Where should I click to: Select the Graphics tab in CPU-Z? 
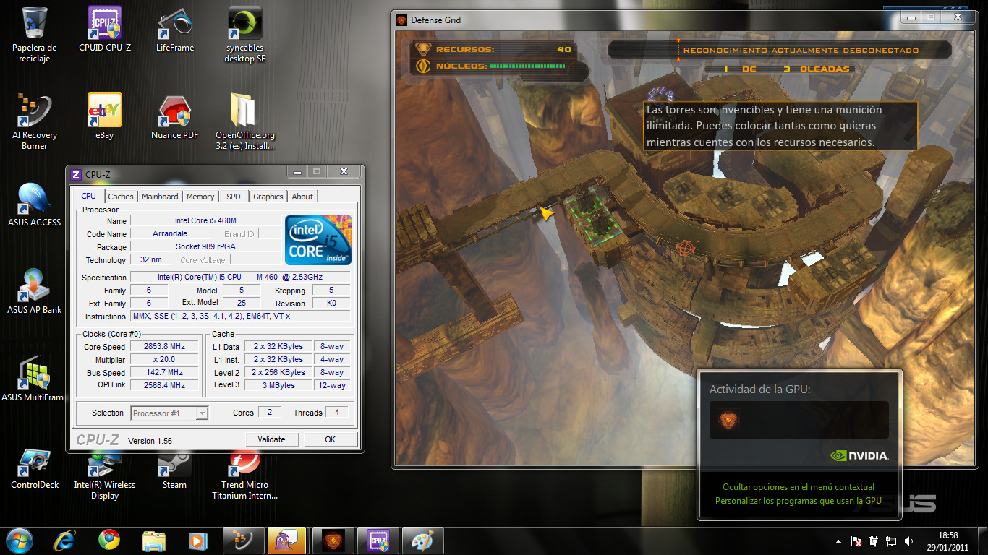click(268, 197)
